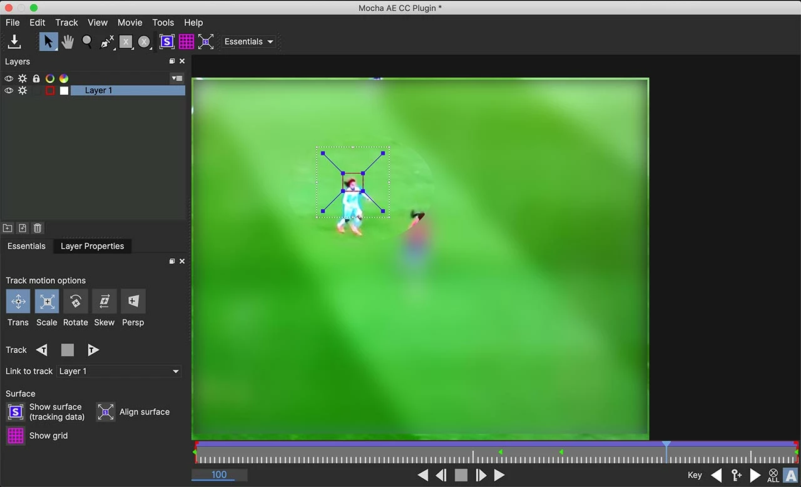Click Track backwards button
This screenshot has height=487, width=801.
tap(42, 350)
